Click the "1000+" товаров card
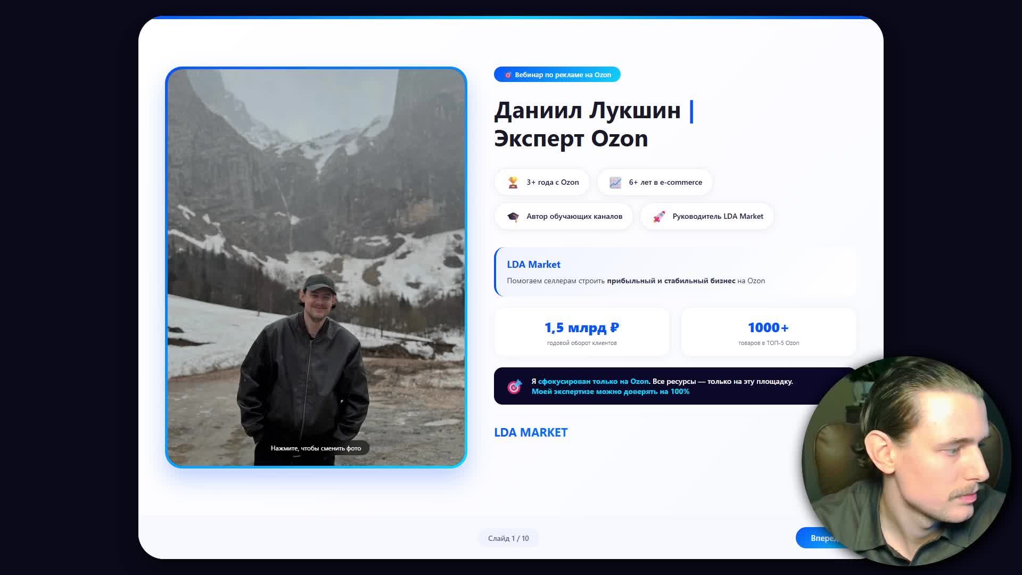The image size is (1022, 575). 768,332
